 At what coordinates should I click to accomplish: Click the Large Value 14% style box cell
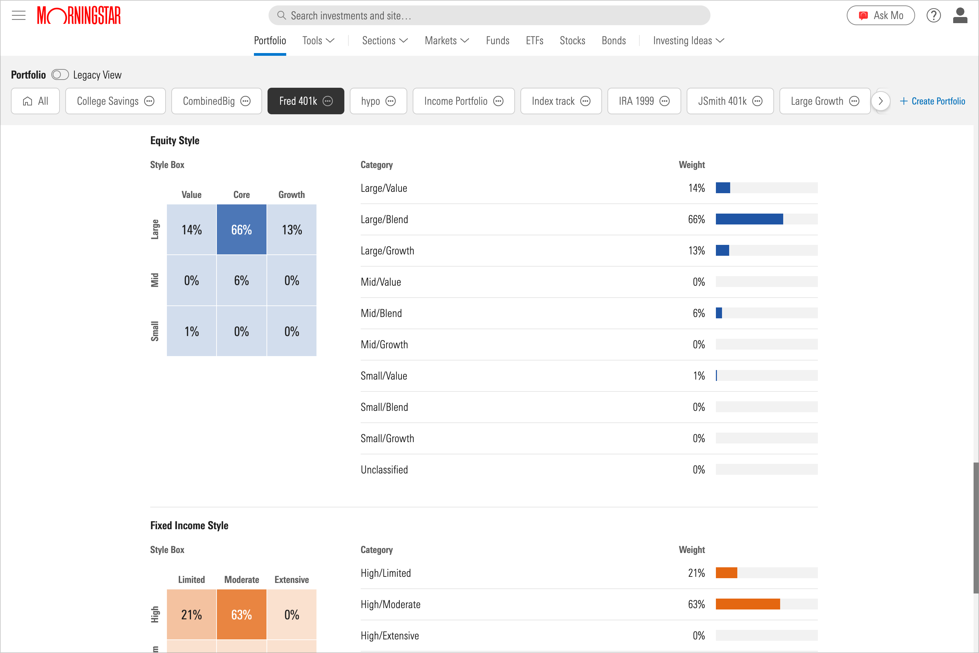[x=191, y=230]
